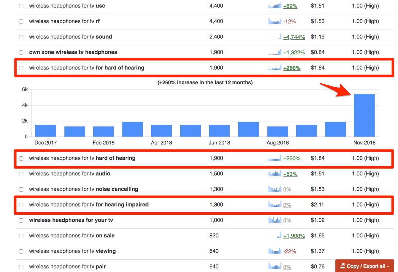Screen dimensions: 398x272
Task: Click the sparkline for "own zone wireless tv headphones"
Action: pyautogui.click(x=274, y=52)
